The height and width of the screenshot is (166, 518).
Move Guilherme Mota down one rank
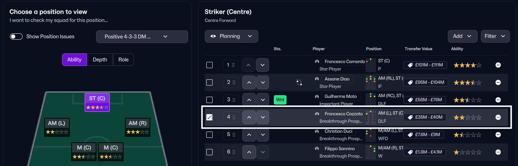pos(263,100)
